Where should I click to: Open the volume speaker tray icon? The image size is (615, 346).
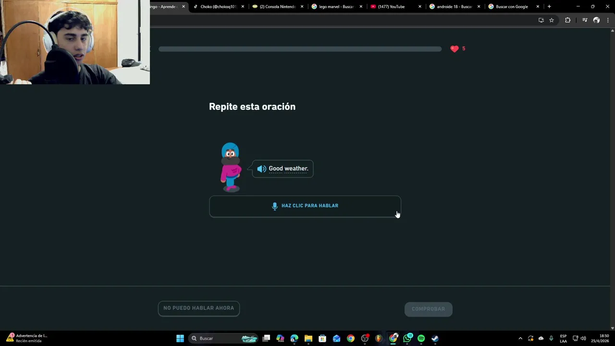[583, 338]
